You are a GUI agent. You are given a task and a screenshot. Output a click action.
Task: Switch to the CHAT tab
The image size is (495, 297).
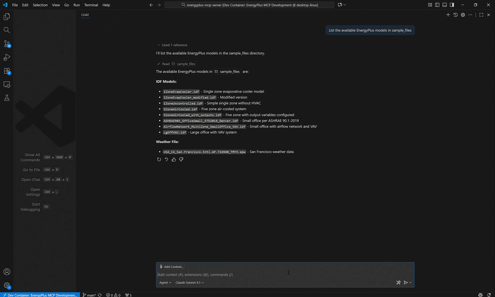(85, 15)
